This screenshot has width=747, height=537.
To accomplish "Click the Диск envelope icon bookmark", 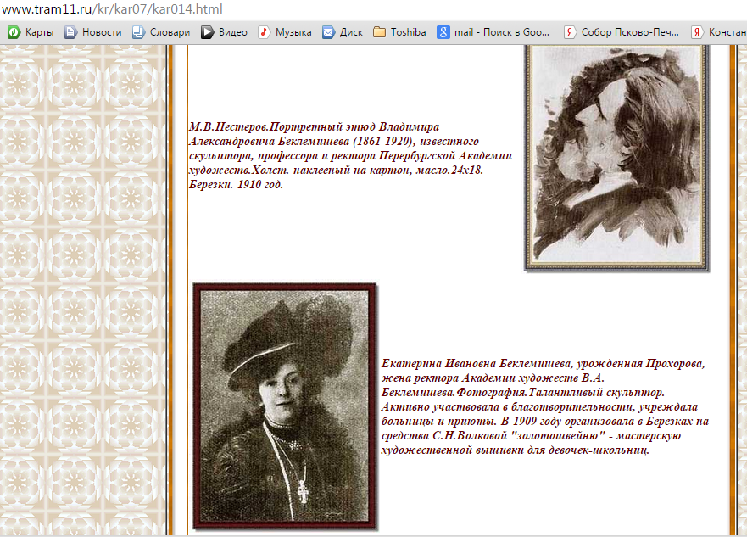I will (328, 32).
